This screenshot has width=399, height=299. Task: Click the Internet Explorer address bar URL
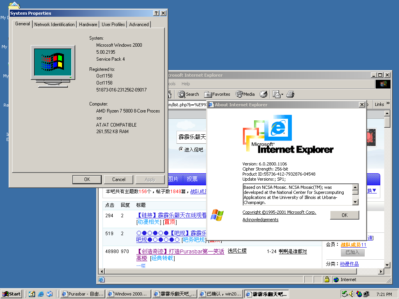click(187, 104)
